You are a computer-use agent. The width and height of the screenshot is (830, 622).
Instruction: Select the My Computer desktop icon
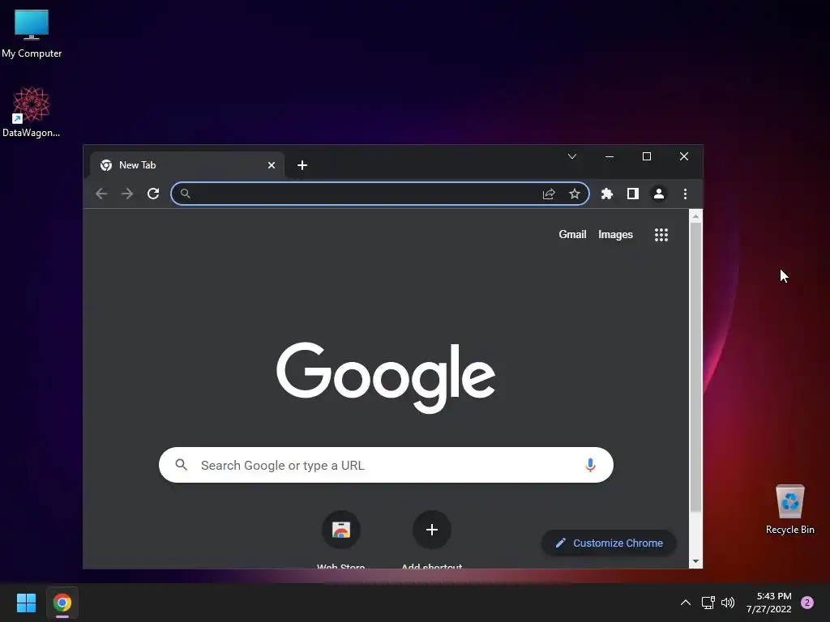pos(32,33)
